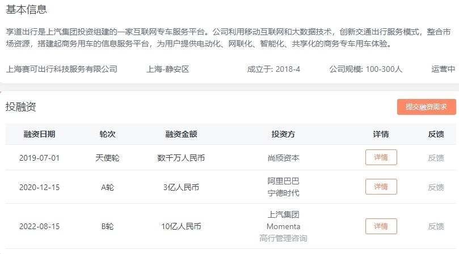Viewport: 459px width, 254px height.
Task: Click 反馈 in the 2019-07-01 row
Action: pos(436,158)
